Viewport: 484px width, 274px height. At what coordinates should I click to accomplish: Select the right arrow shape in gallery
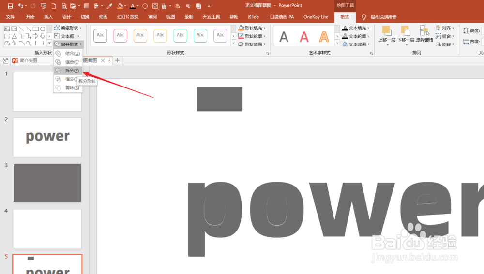point(36,36)
